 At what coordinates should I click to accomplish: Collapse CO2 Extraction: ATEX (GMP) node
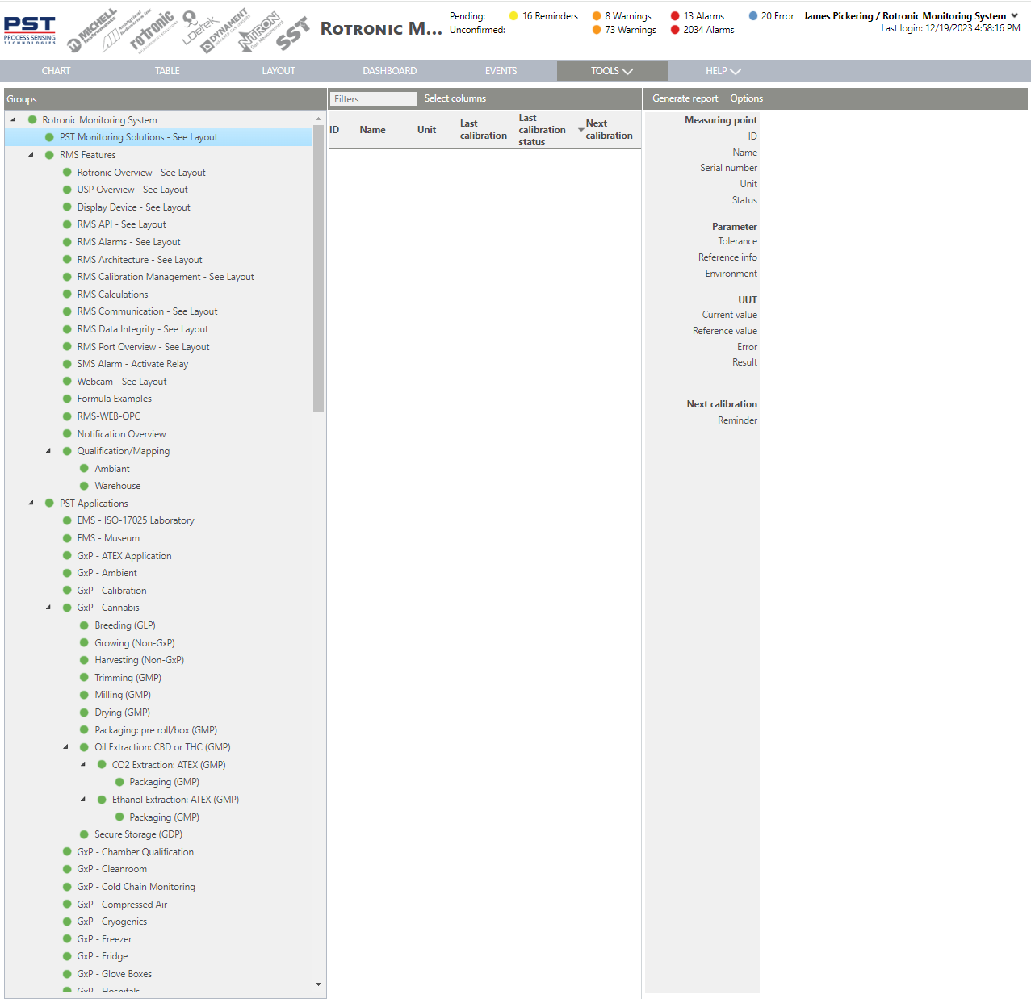coord(83,765)
